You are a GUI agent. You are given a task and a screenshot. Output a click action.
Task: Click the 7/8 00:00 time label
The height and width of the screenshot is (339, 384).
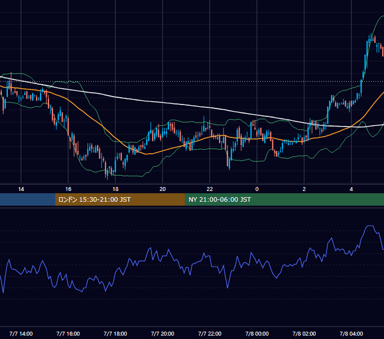coord(257,334)
